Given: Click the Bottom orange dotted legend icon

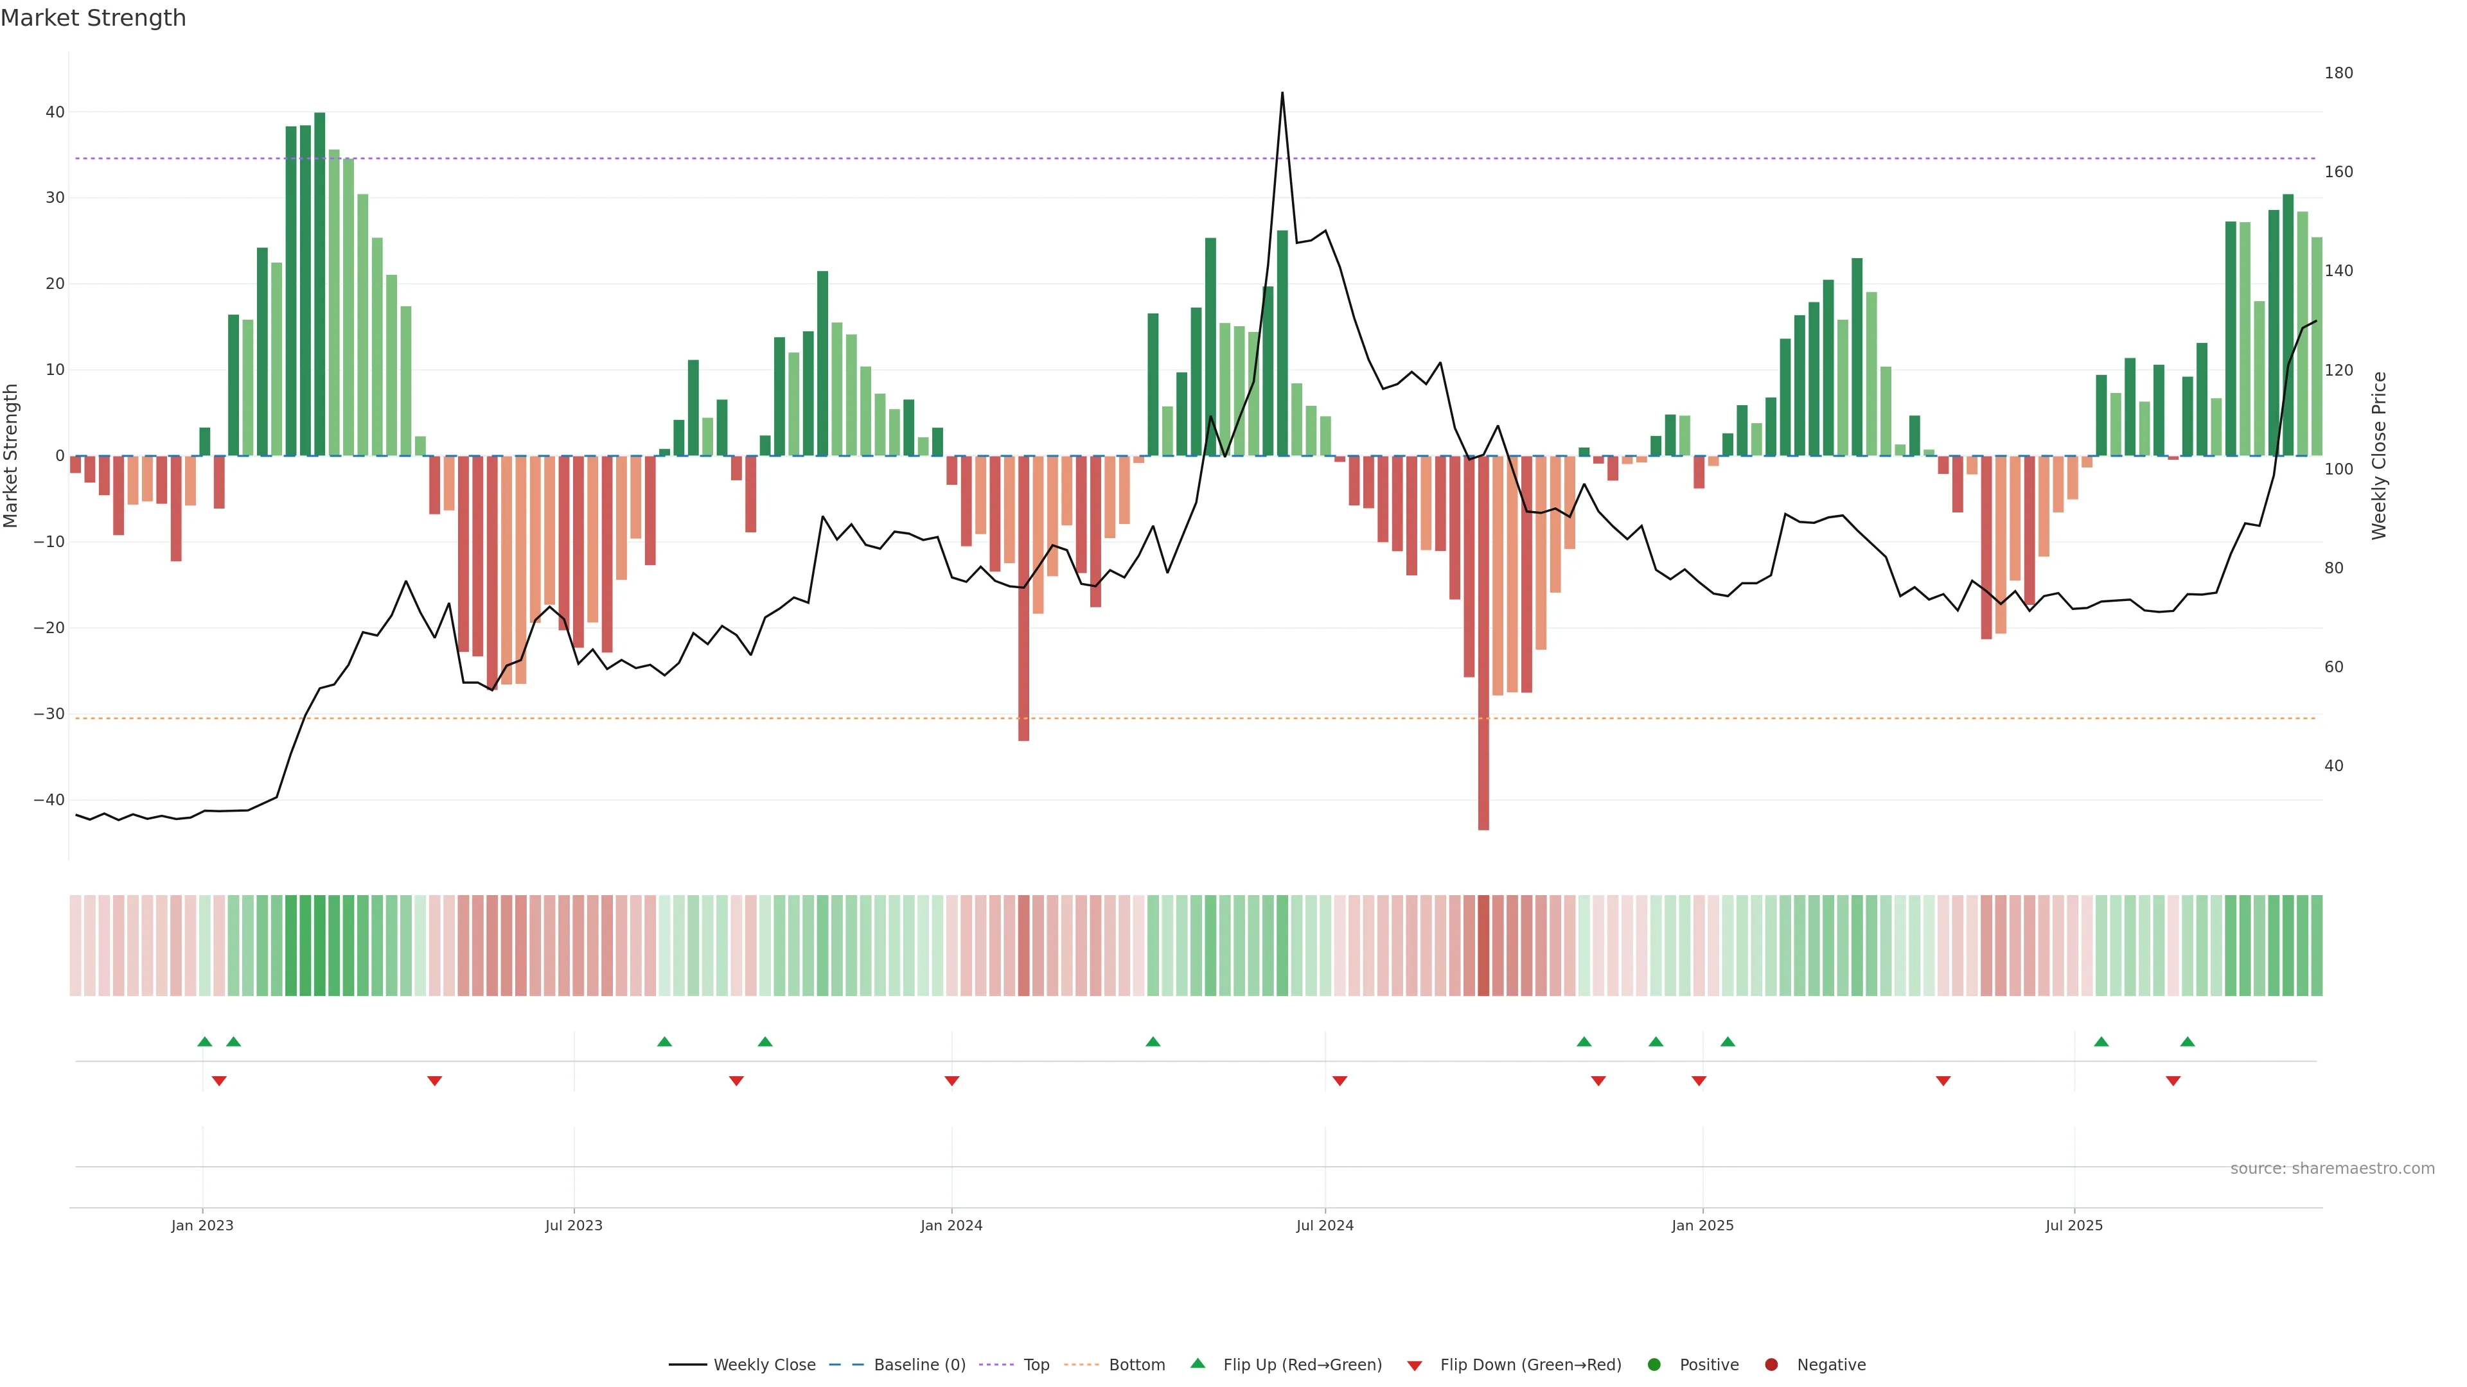Looking at the screenshot, I should point(1081,1365).
